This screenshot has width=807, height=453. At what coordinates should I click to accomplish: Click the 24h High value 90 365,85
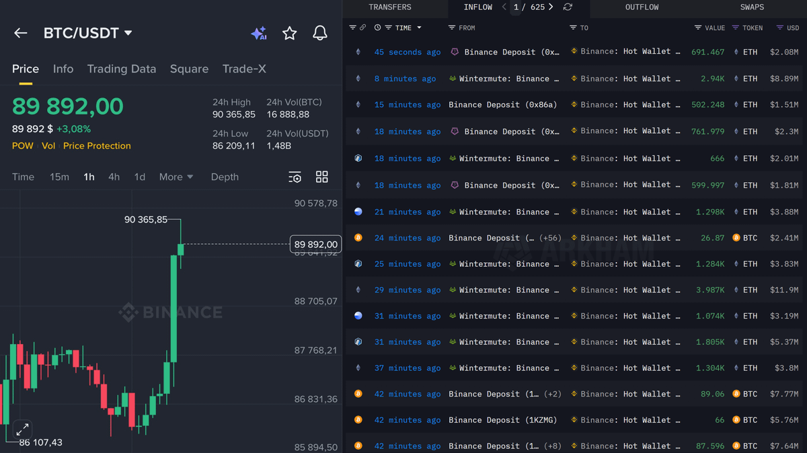pyautogui.click(x=234, y=115)
